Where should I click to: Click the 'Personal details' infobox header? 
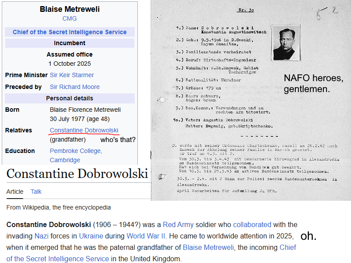click(70, 98)
